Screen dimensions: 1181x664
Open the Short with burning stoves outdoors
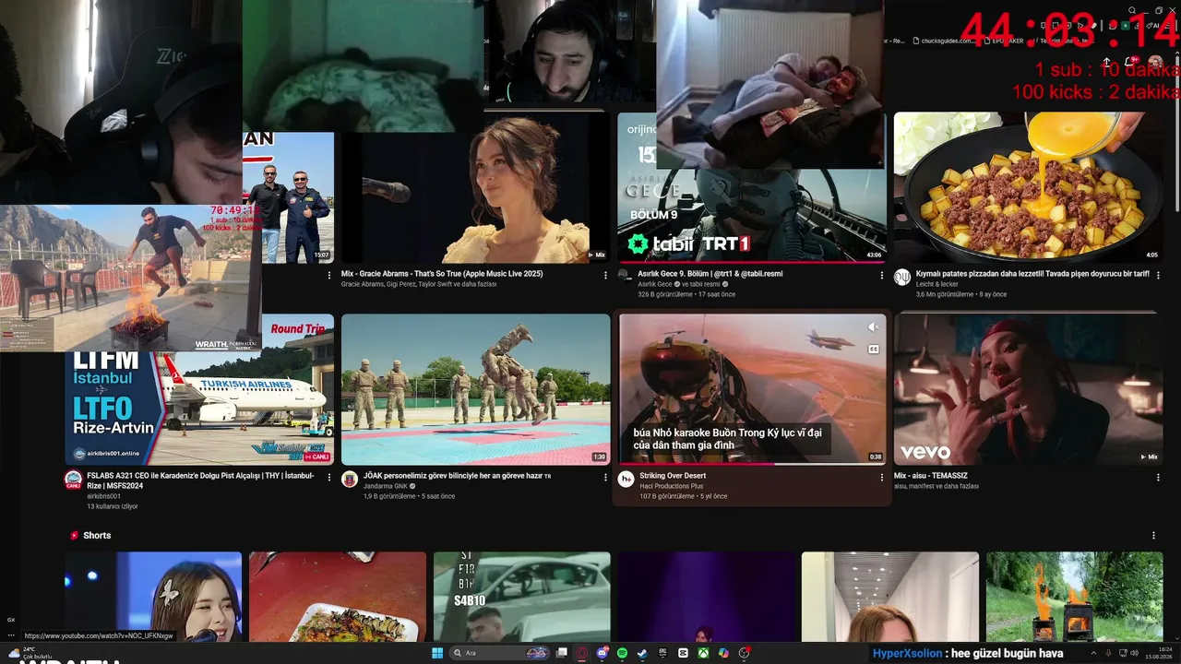[x=1075, y=597]
